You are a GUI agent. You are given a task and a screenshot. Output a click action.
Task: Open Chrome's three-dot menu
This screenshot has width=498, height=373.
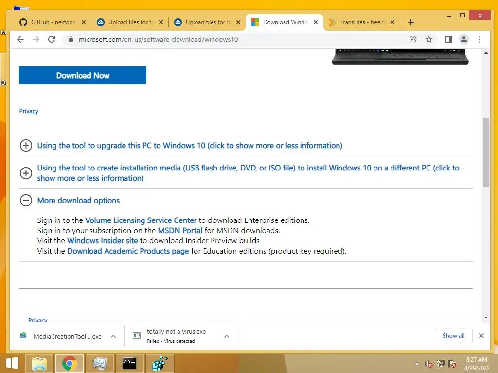(480, 39)
